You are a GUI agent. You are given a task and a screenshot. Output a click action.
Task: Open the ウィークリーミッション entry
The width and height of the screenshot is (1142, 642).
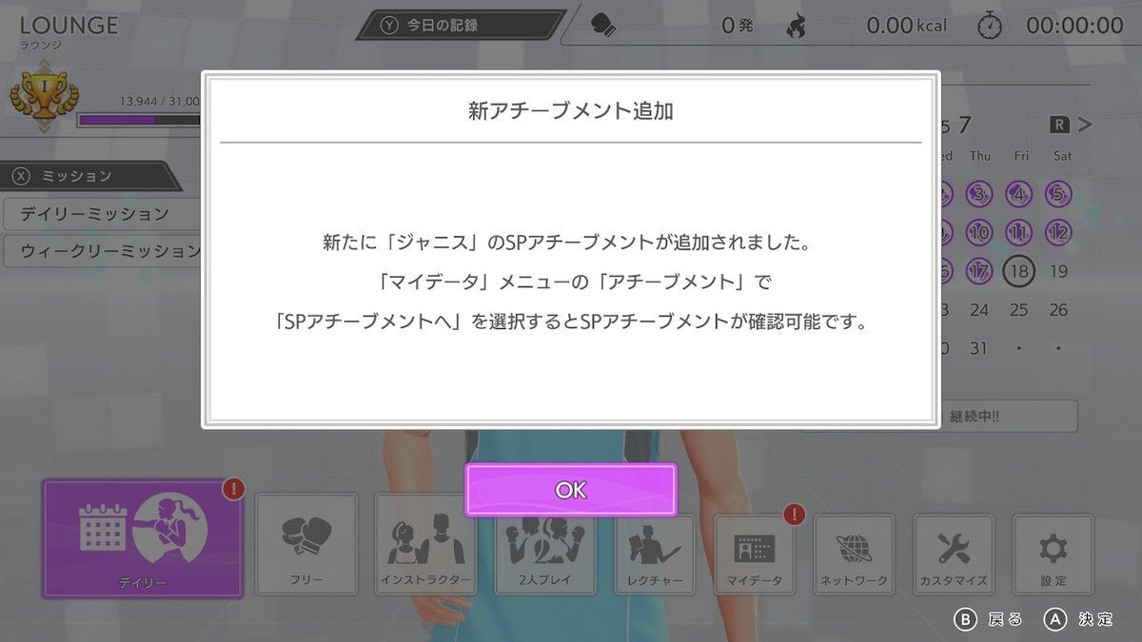(103, 251)
